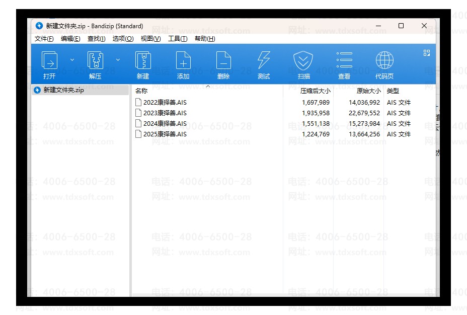Click the 新建 (New archive) icon
The image size is (467, 315).
[143, 61]
